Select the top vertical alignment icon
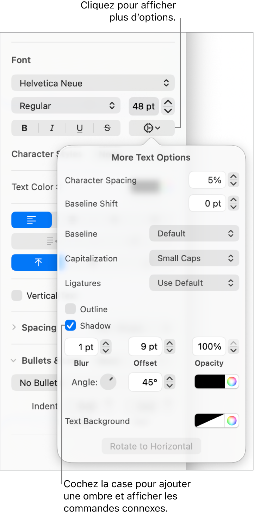 click(31, 262)
